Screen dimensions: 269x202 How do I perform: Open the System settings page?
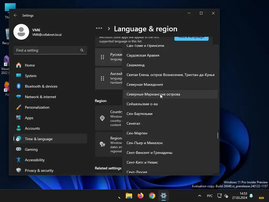pos(50,75)
